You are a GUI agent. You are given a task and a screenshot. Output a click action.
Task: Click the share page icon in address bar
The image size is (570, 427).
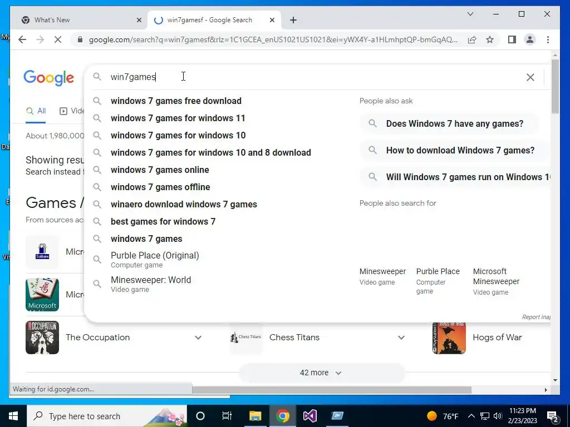coord(472,39)
